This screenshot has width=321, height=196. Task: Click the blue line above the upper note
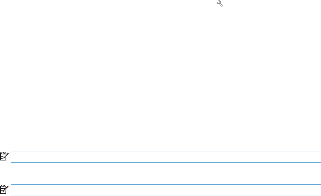coord(166,151)
